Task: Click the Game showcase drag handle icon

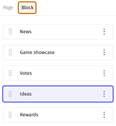Action: coord(10,52)
